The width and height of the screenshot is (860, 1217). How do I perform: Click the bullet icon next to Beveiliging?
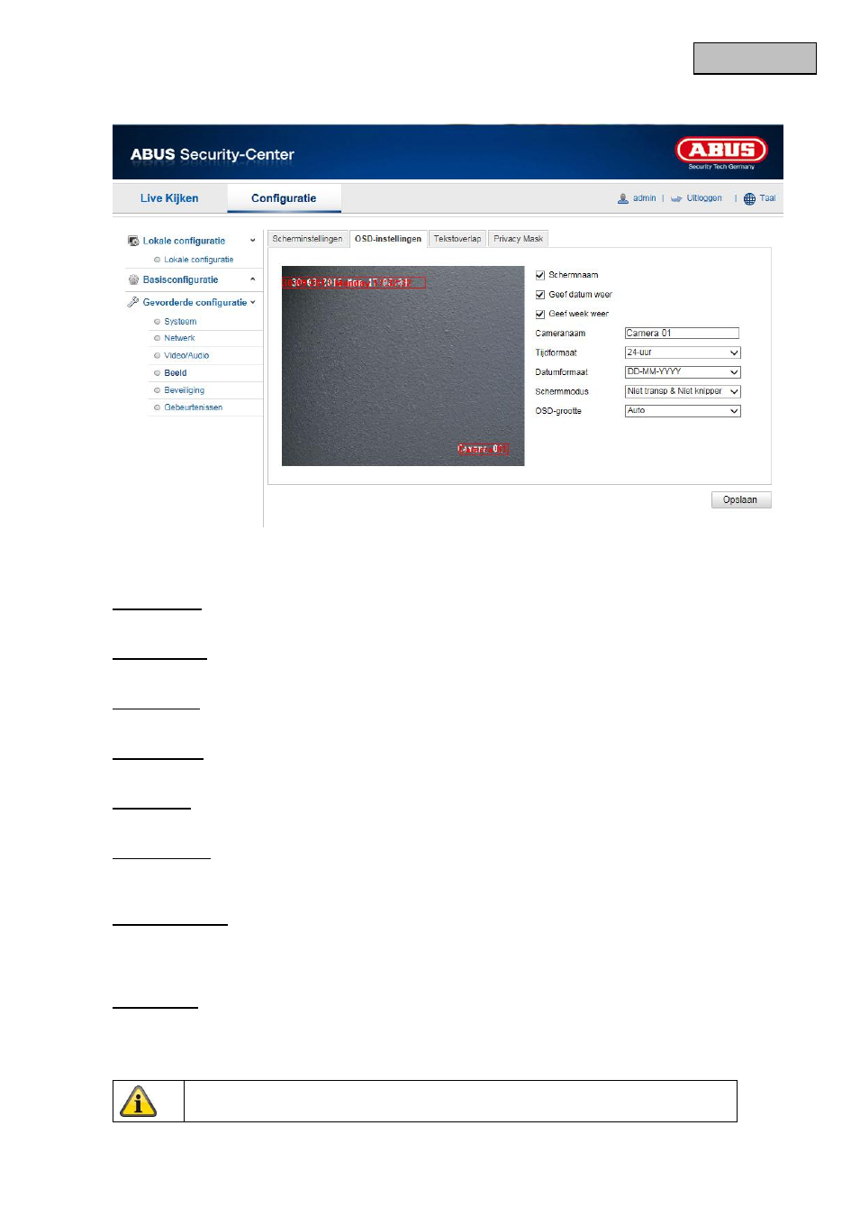157,390
